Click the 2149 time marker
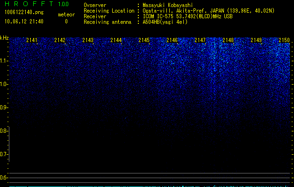Screen dimensions: 294x187 point(256,40)
